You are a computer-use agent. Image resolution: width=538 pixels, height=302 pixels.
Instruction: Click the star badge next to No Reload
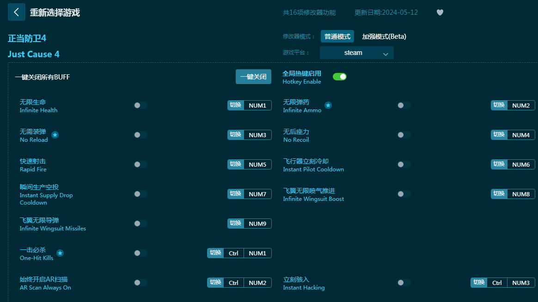[x=55, y=135]
